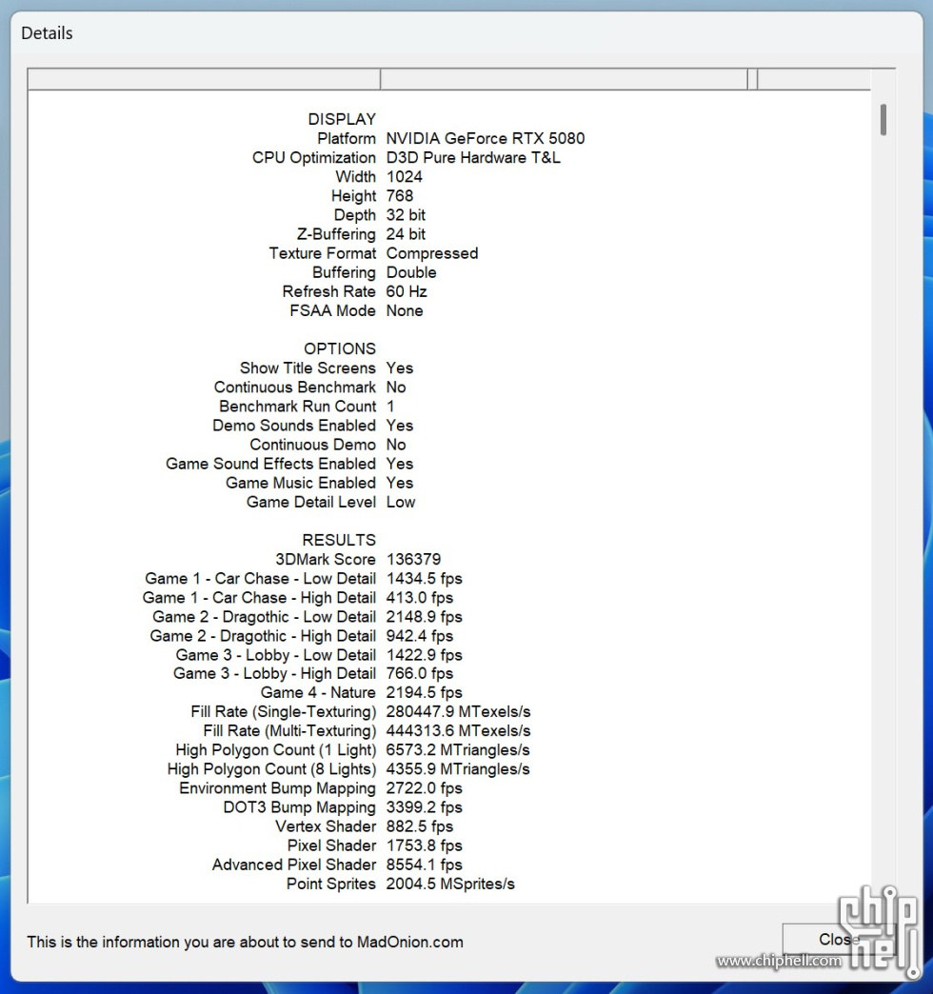This screenshot has width=933, height=994.
Task: Select 'Game 2 - Dragothic - High Detail' label
Action: tap(263, 635)
